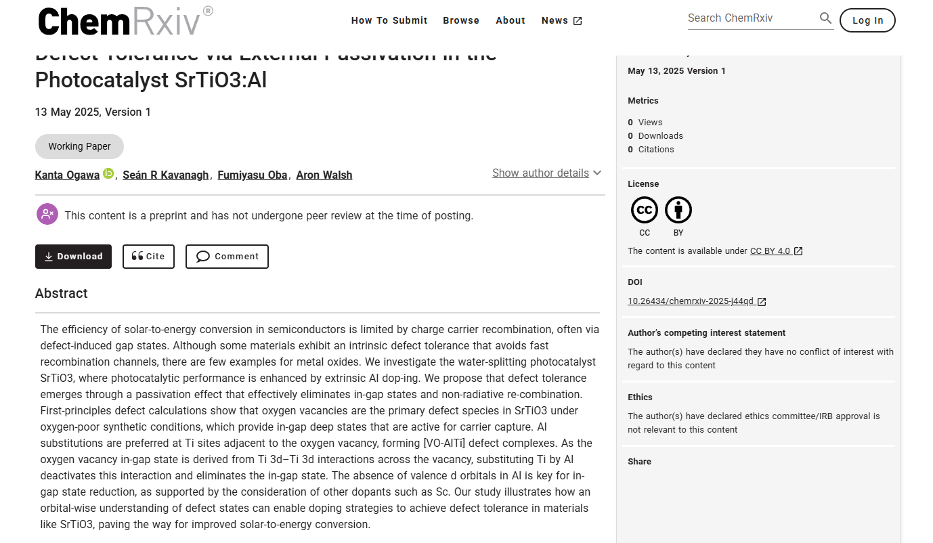Click the Author's competing interest statement heading
The width and height of the screenshot is (933, 543).
[x=707, y=333]
